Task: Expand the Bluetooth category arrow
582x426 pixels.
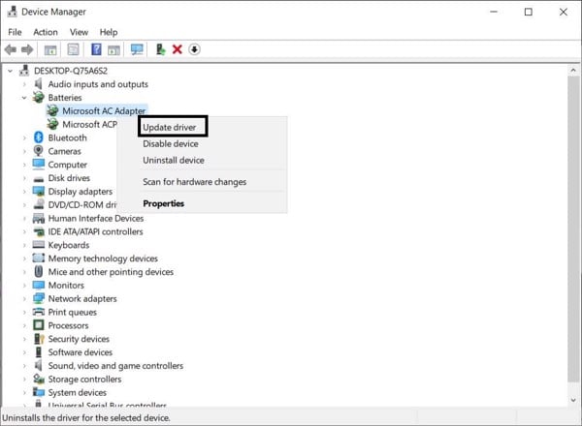Action: point(24,137)
